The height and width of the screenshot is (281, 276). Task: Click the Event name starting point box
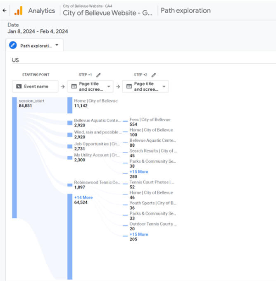pos(35,87)
